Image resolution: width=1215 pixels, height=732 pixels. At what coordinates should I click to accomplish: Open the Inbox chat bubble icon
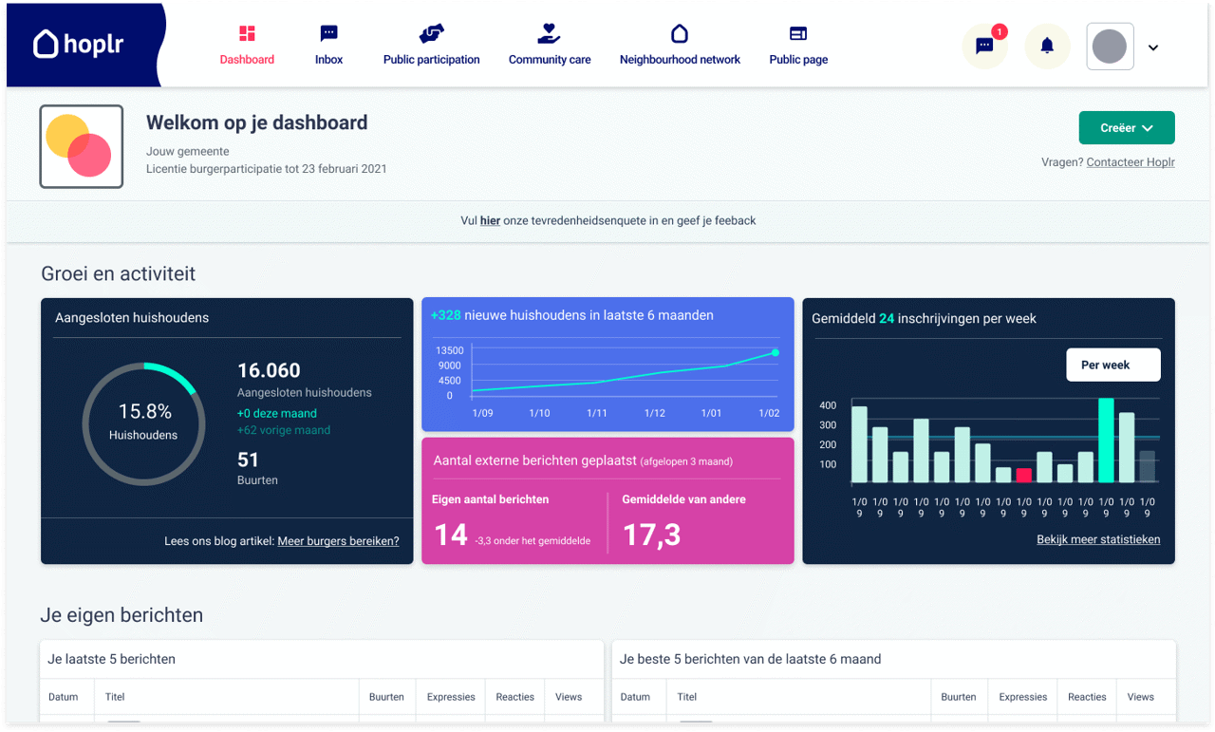coord(328,34)
